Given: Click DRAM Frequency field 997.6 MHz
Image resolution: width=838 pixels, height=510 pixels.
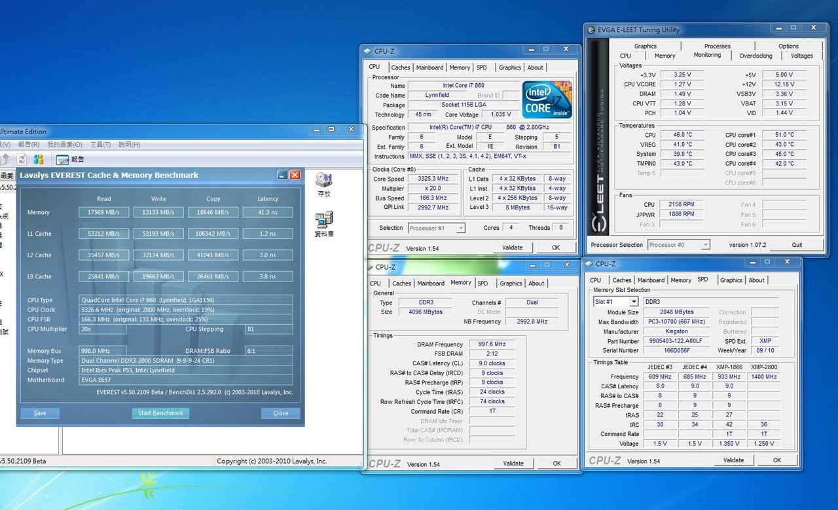Looking at the screenshot, I should 491,344.
